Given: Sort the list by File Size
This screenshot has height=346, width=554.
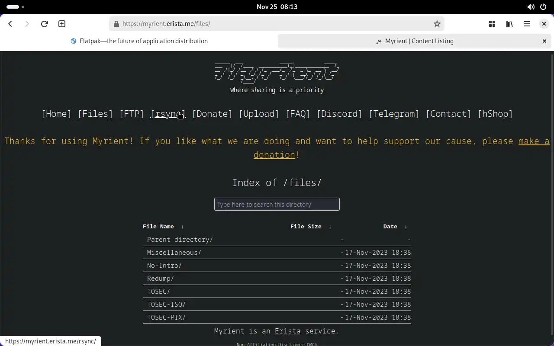Looking at the screenshot, I should [306, 227].
